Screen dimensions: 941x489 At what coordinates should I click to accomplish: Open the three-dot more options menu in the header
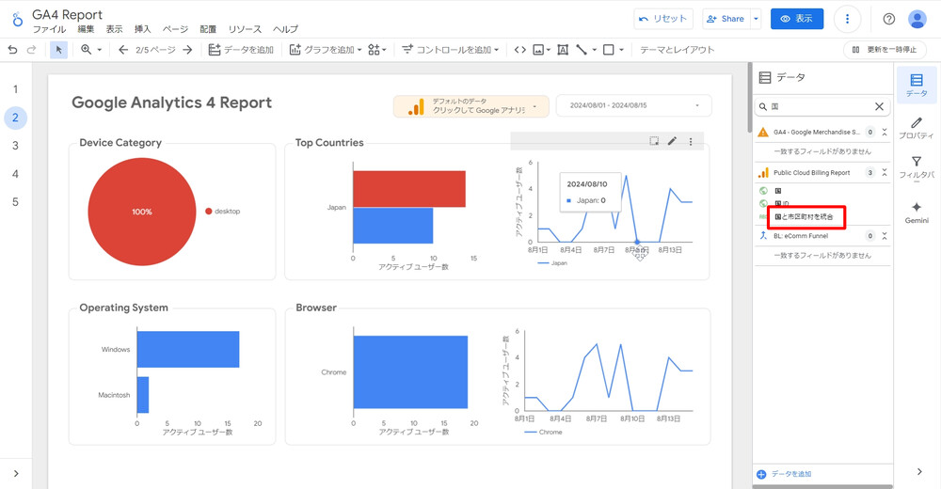(x=848, y=19)
